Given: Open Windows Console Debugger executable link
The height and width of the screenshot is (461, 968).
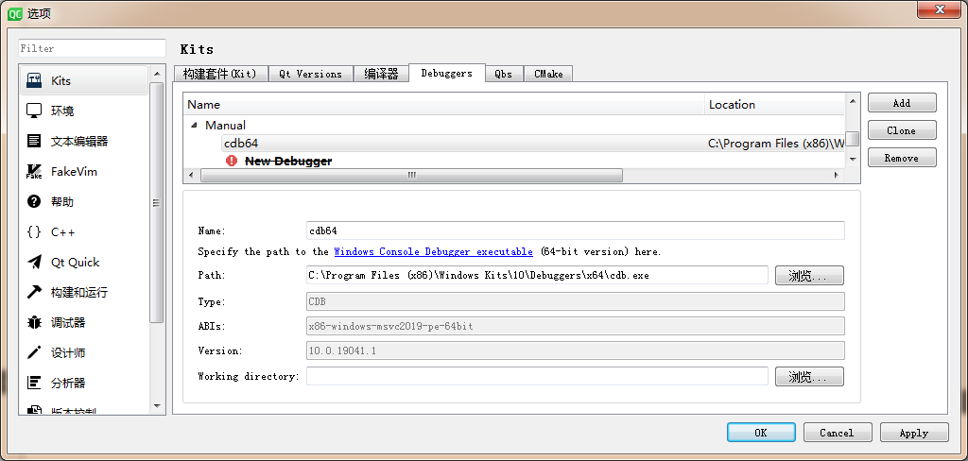Looking at the screenshot, I should pos(433,252).
